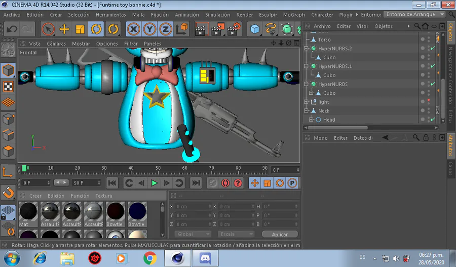Expand the light object node
Image resolution: width=456 pixels, height=267 pixels.
(306, 102)
